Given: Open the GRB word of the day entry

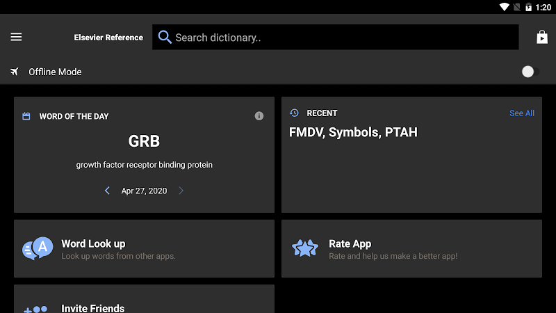Looking at the screenshot, I should click(x=144, y=141).
